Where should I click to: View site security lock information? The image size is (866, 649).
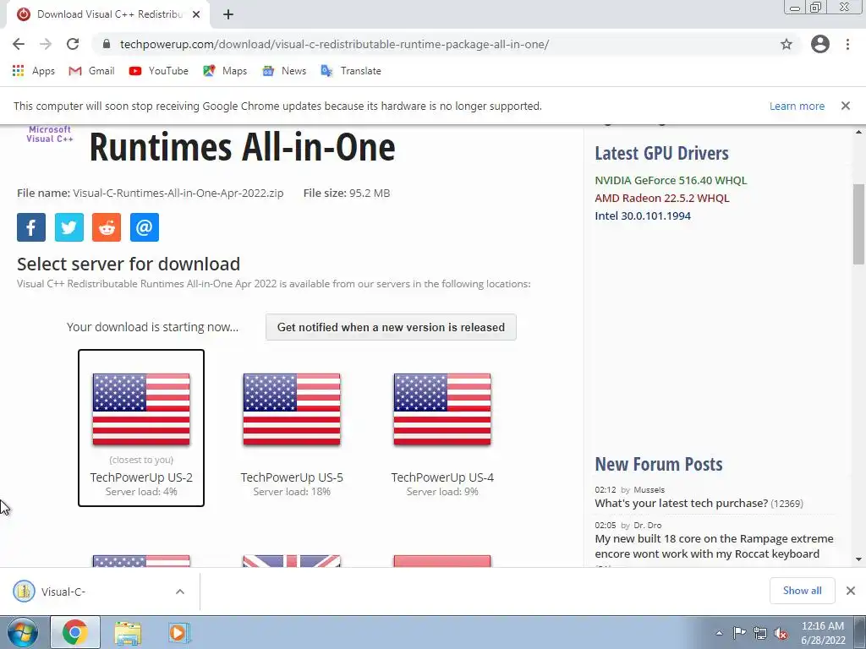tap(107, 44)
